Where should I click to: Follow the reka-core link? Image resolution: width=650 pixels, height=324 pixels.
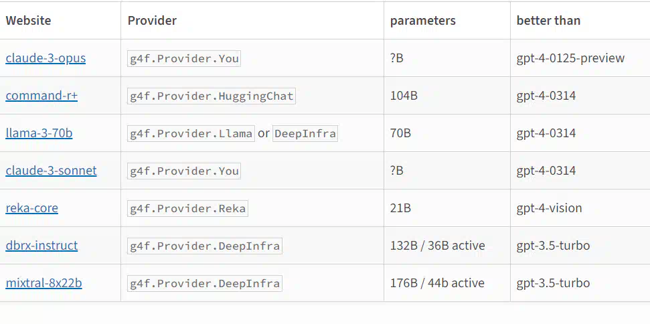pyautogui.click(x=32, y=208)
